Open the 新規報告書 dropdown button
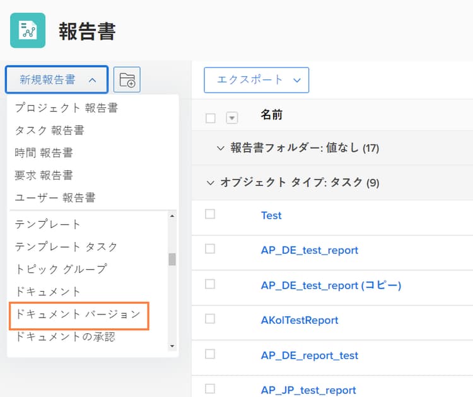473x397 pixels. pos(57,80)
